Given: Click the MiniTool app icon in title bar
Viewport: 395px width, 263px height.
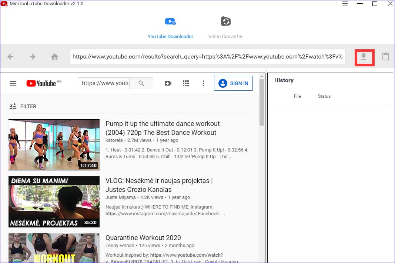Looking at the screenshot, I should click(4, 4).
